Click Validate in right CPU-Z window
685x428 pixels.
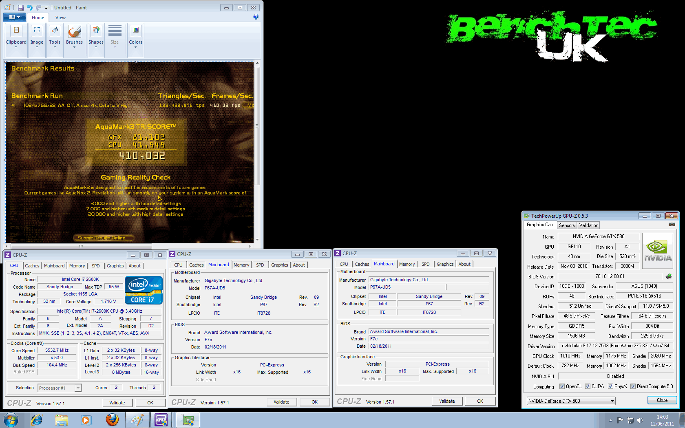pos(447,401)
